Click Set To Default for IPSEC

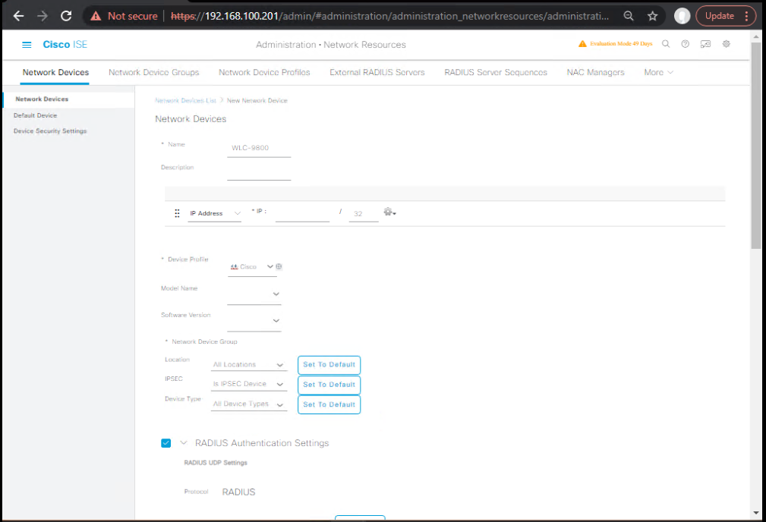pyautogui.click(x=329, y=385)
